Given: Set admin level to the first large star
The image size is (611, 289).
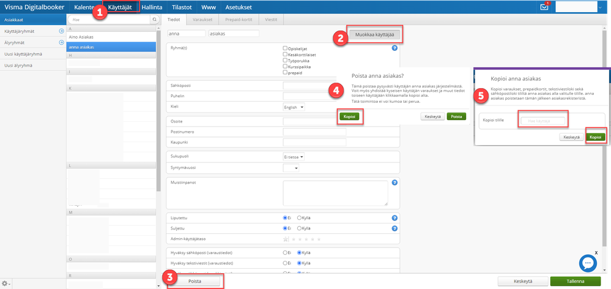Looking at the screenshot, I should click(286, 239).
